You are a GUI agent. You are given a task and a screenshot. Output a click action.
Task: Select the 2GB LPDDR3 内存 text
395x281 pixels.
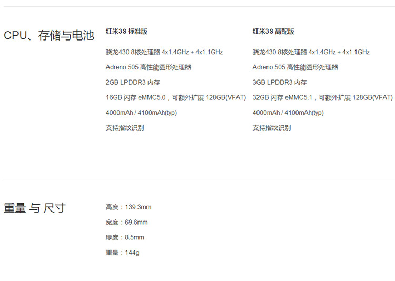pos(133,83)
